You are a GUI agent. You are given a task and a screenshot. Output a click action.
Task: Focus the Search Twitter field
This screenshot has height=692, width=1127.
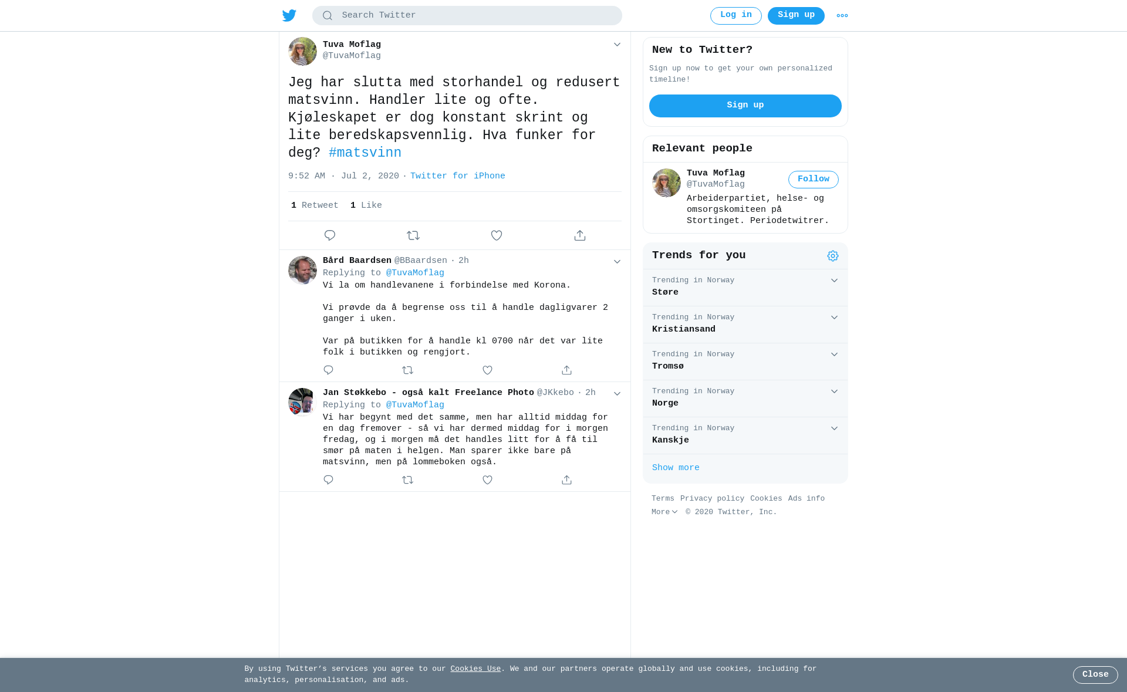[x=467, y=16]
